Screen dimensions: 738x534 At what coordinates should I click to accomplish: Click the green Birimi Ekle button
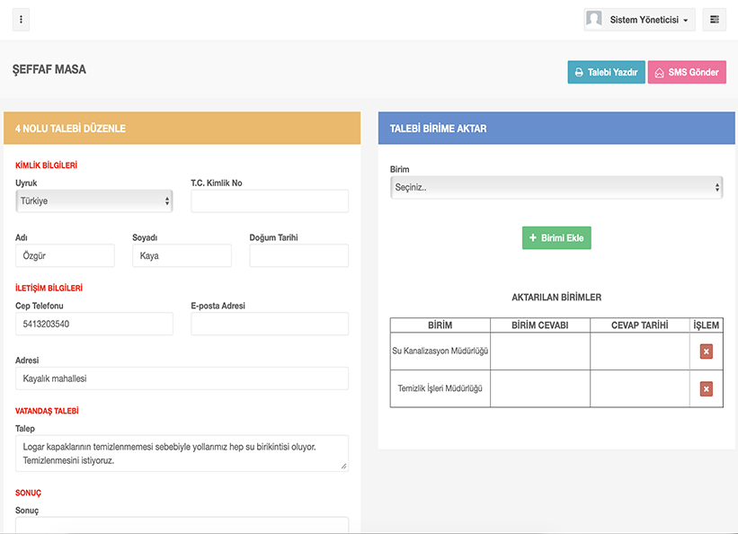(x=556, y=238)
